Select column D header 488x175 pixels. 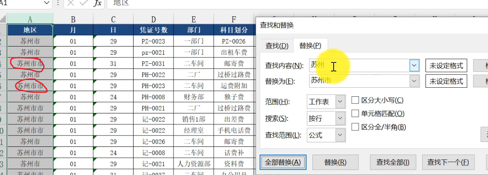[x=154, y=19]
